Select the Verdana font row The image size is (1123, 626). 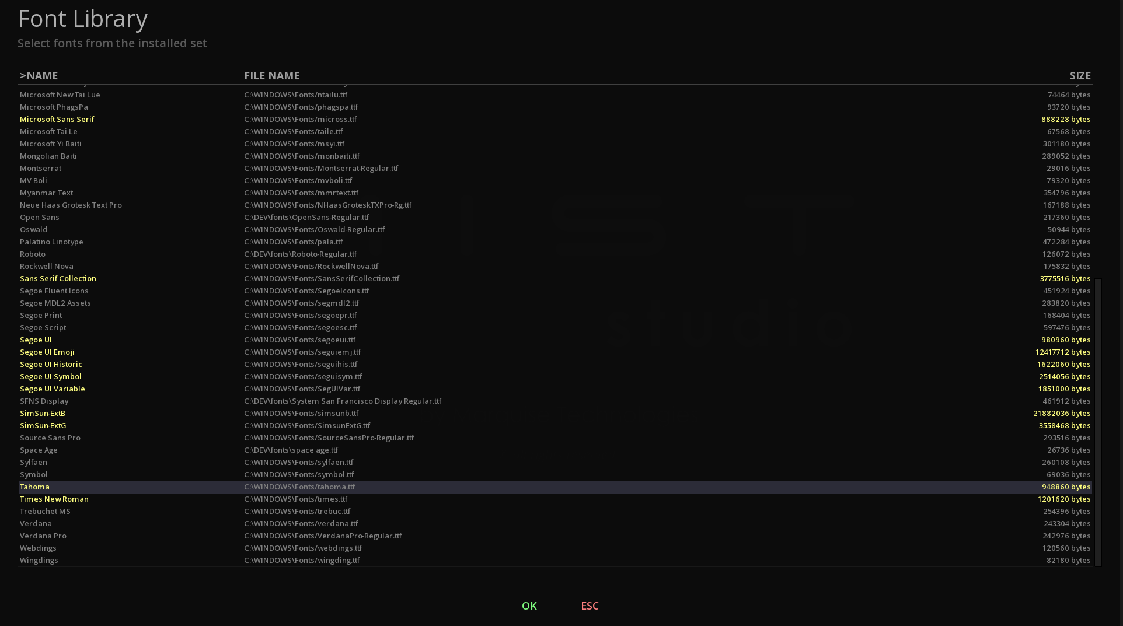coord(555,523)
